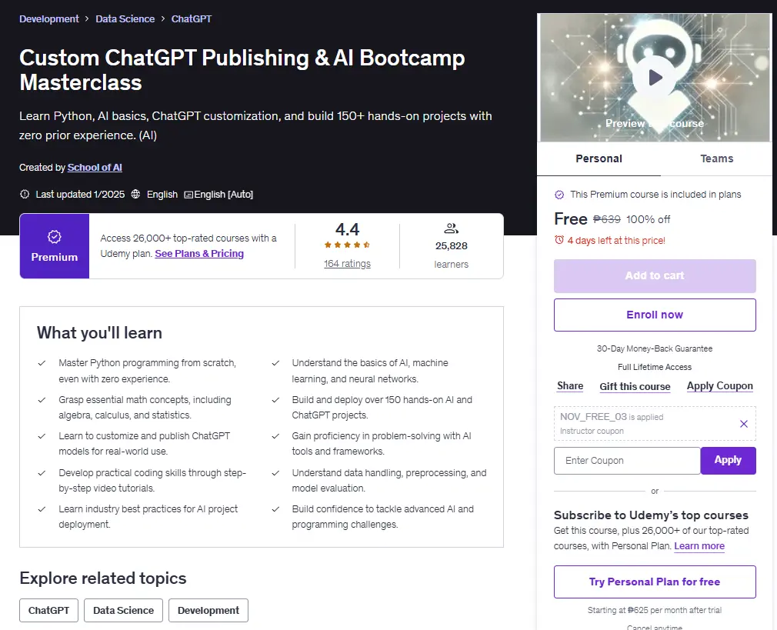This screenshot has height=630, width=777.
Task: Open Learn more about Personal Plan
Action: pos(699,545)
